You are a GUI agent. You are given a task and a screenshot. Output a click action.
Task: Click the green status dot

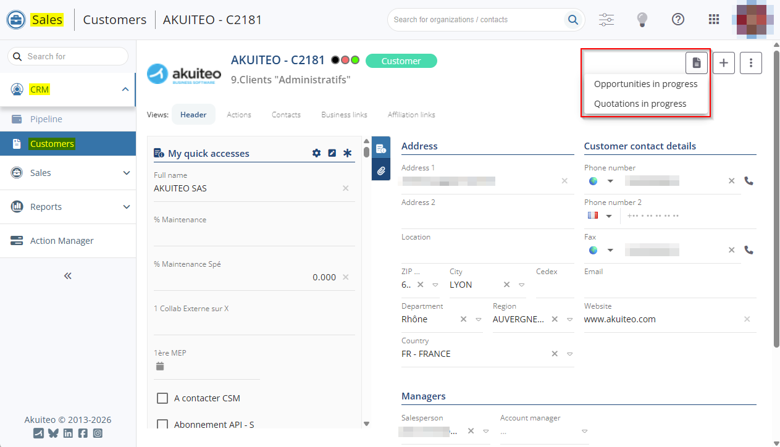(x=355, y=61)
